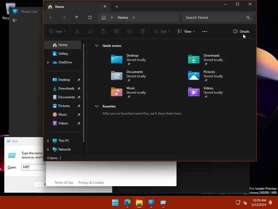The width and height of the screenshot is (278, 209).
Task: Click the navigation pane scrollbar
Action: tap(84, 93)
